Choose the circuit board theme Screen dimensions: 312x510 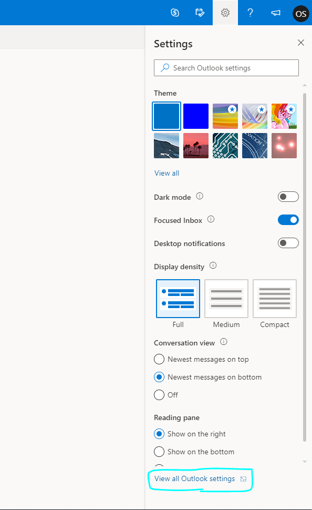coord(225,146)
